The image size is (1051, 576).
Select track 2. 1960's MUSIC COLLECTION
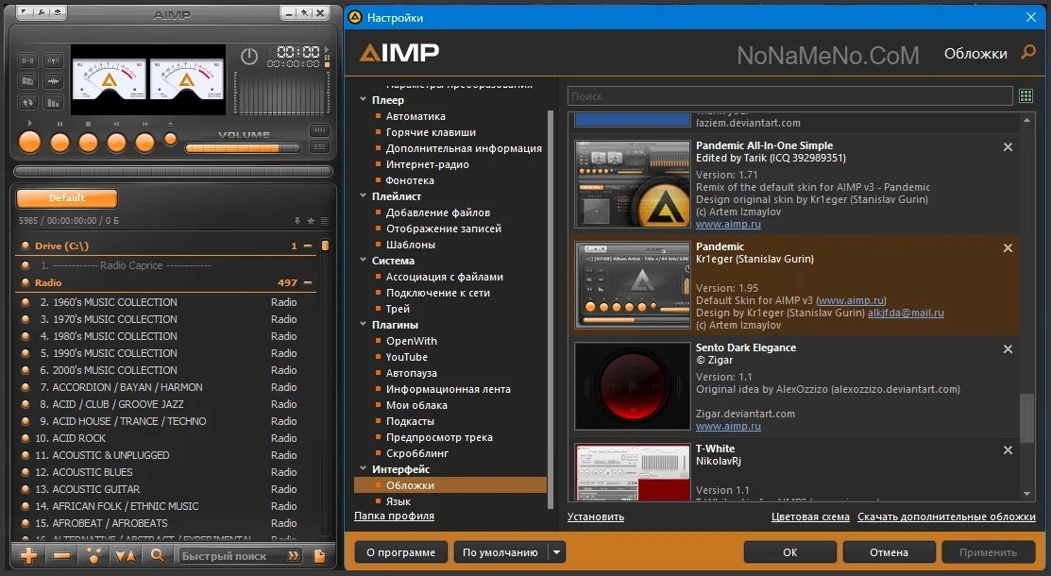pos(167,302)
